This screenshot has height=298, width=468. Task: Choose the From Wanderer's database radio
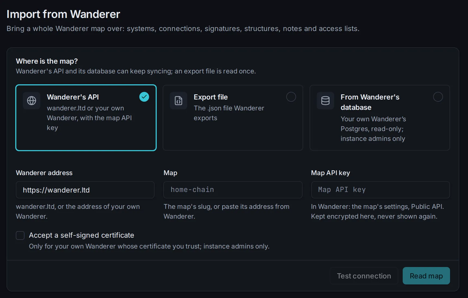click(438, 97)
